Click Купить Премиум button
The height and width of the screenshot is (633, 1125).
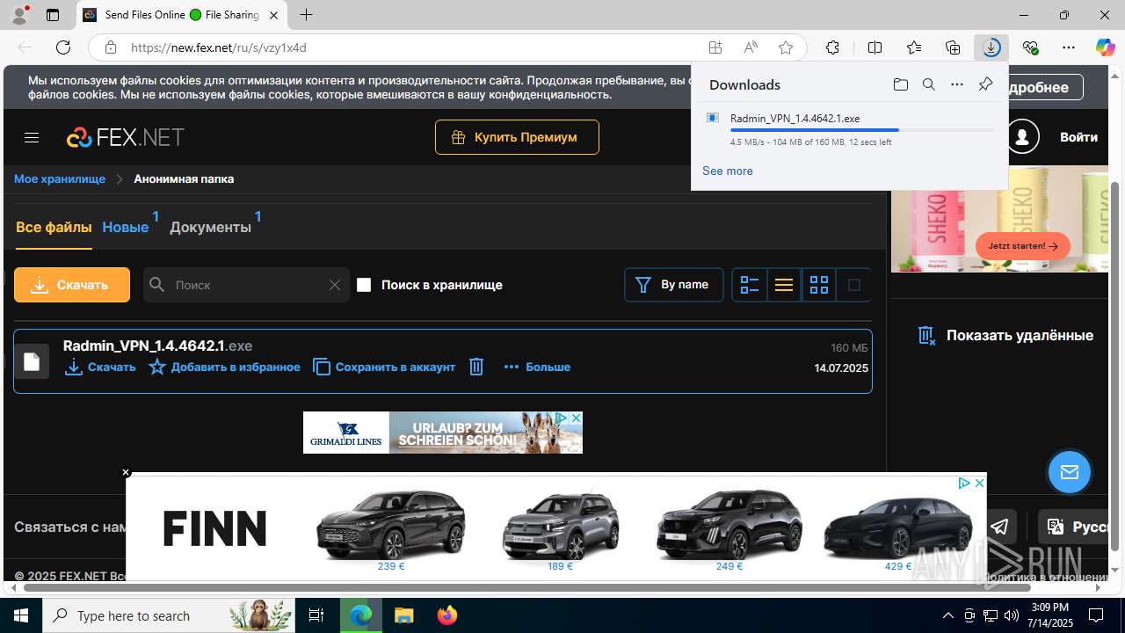(x=517, y=137)
